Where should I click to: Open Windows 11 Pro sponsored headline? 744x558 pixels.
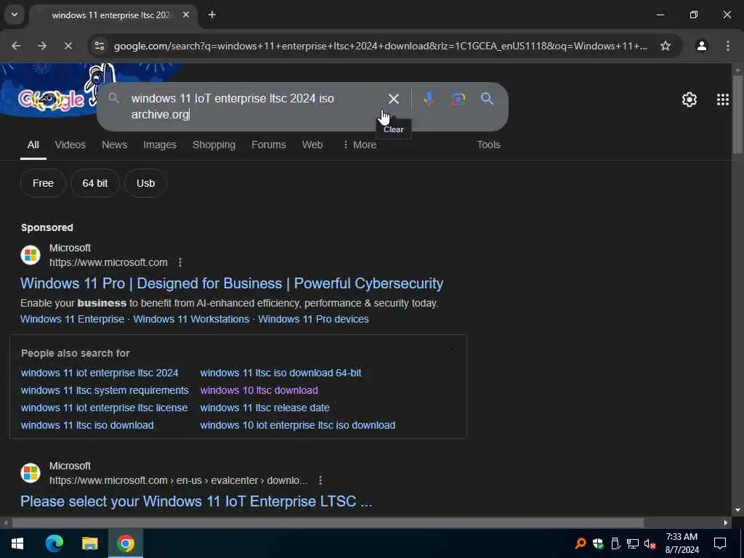(x=232, y=283)
